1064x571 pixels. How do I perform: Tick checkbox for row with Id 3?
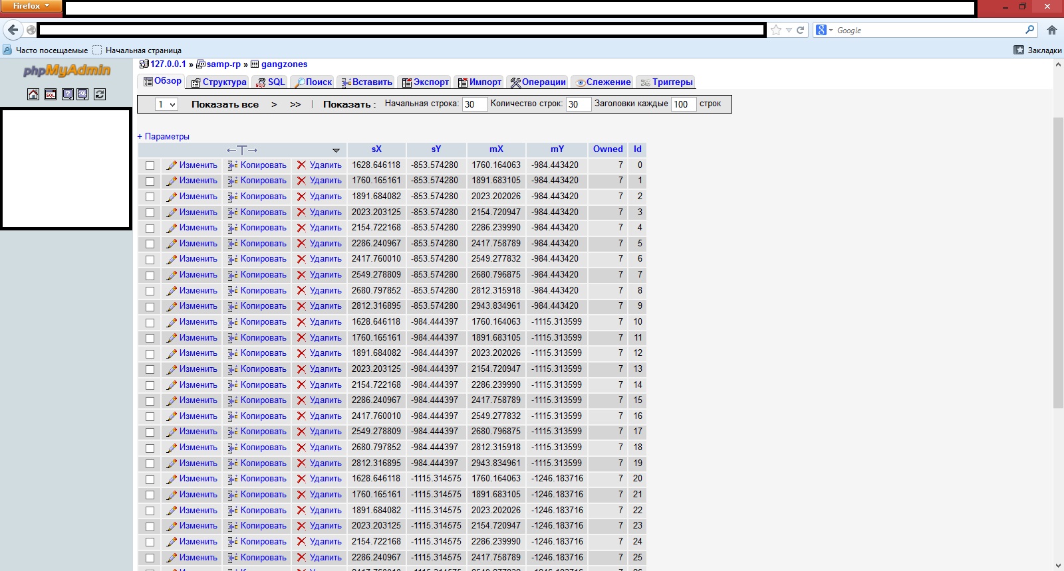pyautogui.click(x=150, y=213)
